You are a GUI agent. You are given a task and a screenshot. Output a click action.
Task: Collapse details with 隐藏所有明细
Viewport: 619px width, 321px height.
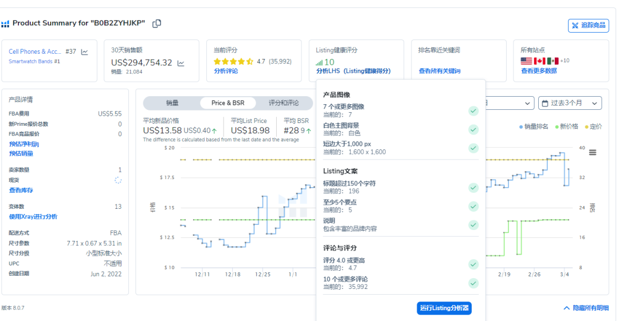click(x=586, y=308)
